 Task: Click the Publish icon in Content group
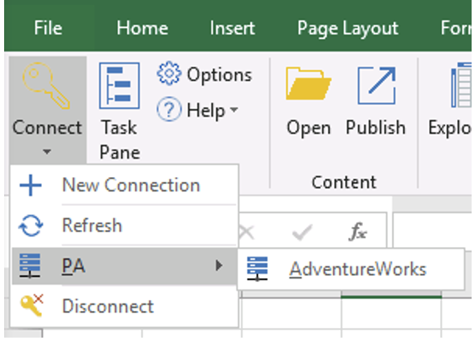pos(375,86)
